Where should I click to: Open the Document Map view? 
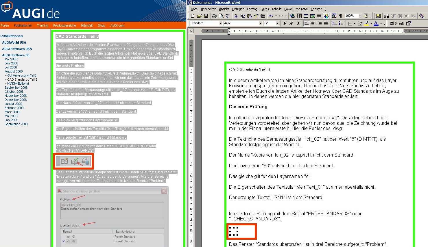point(334,16)
